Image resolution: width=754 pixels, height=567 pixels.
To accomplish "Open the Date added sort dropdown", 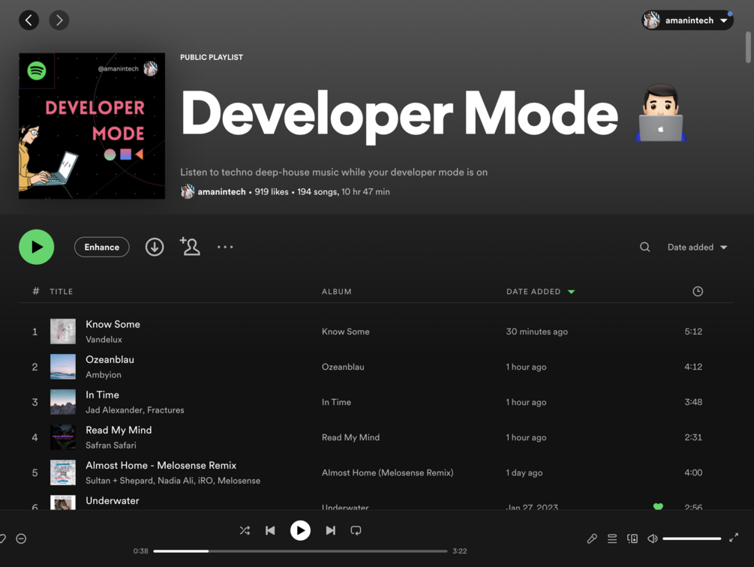I will pyautogui.click(x=697, y=247).
